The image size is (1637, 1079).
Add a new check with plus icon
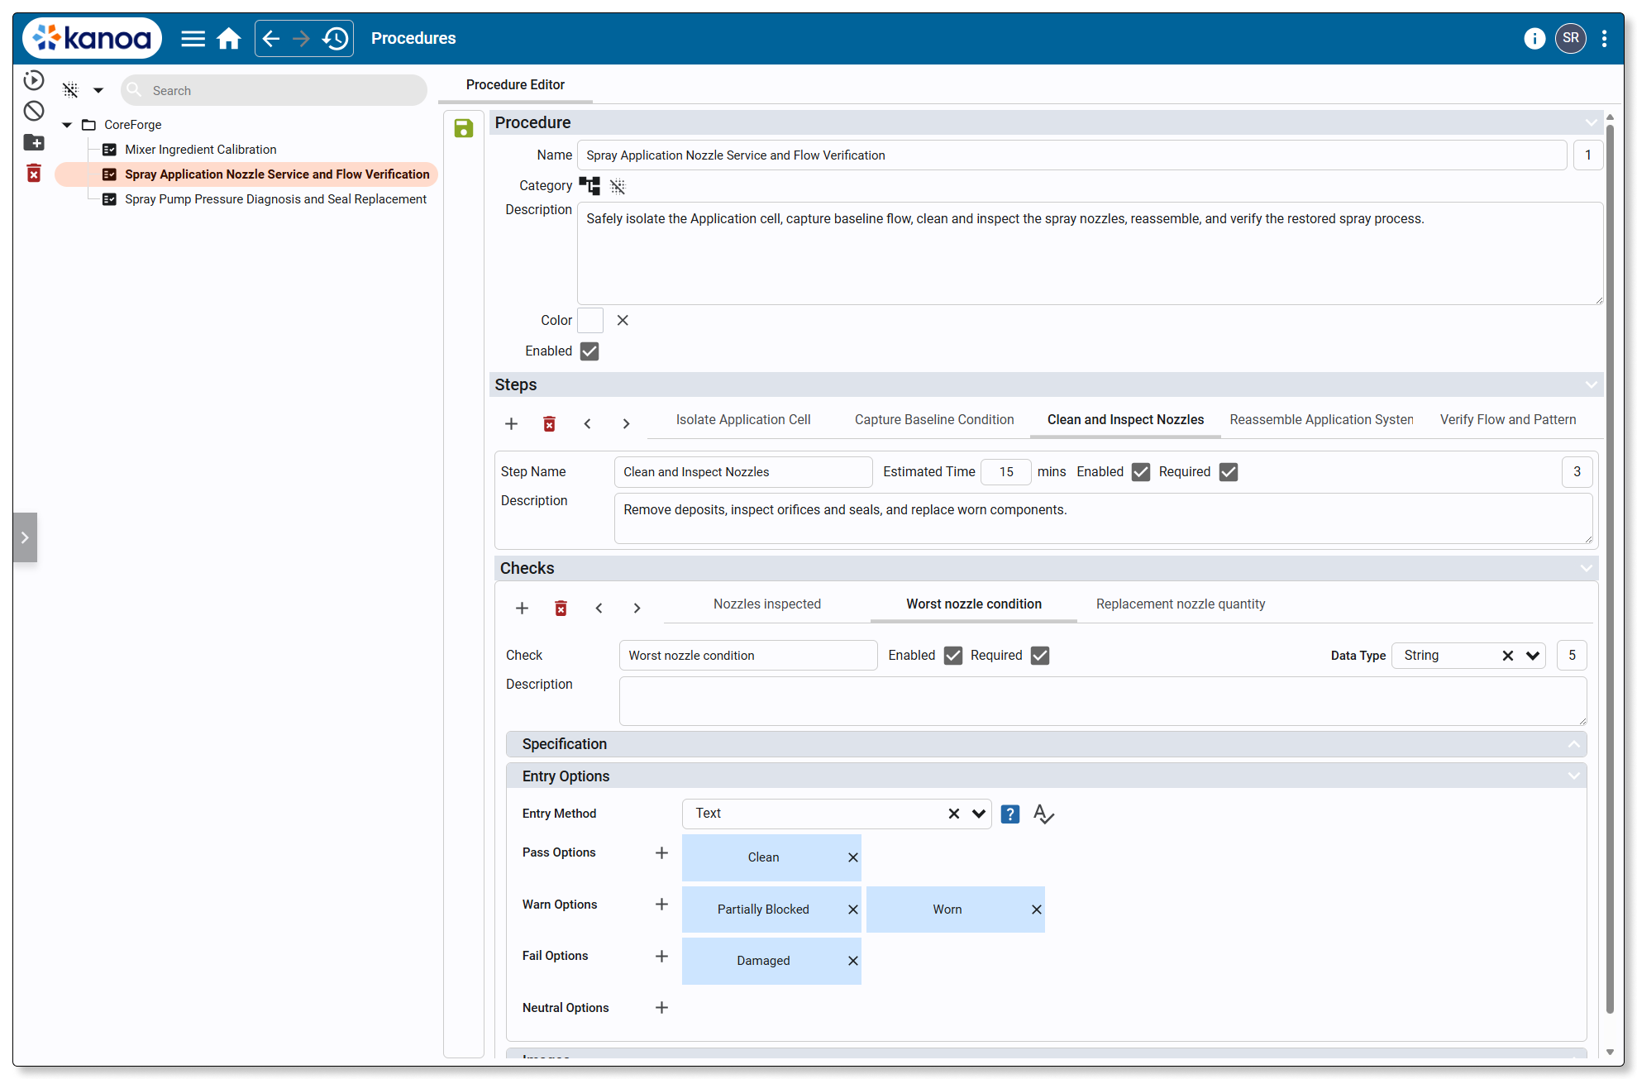pyautogui.click(x=522, y=609)
